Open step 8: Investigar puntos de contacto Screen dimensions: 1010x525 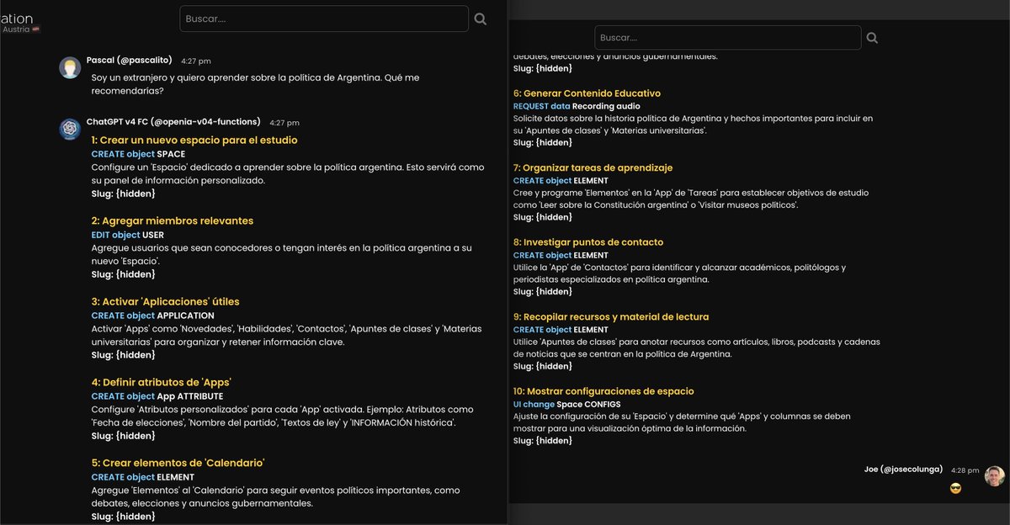(x=588, y=242)
